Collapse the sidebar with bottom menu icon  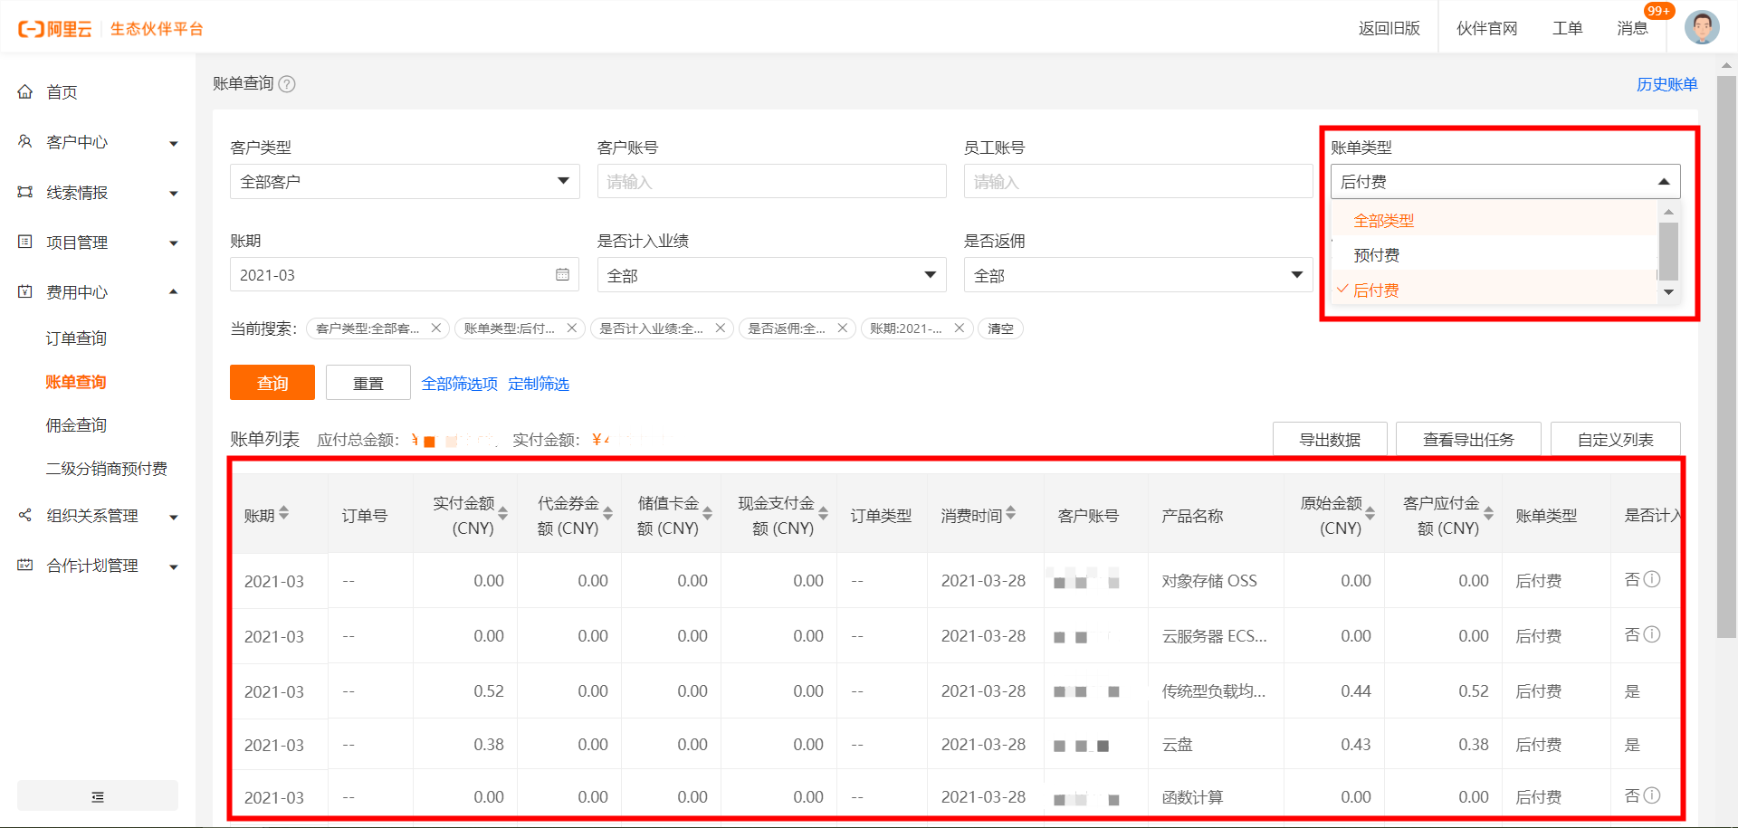coord(98,796)
